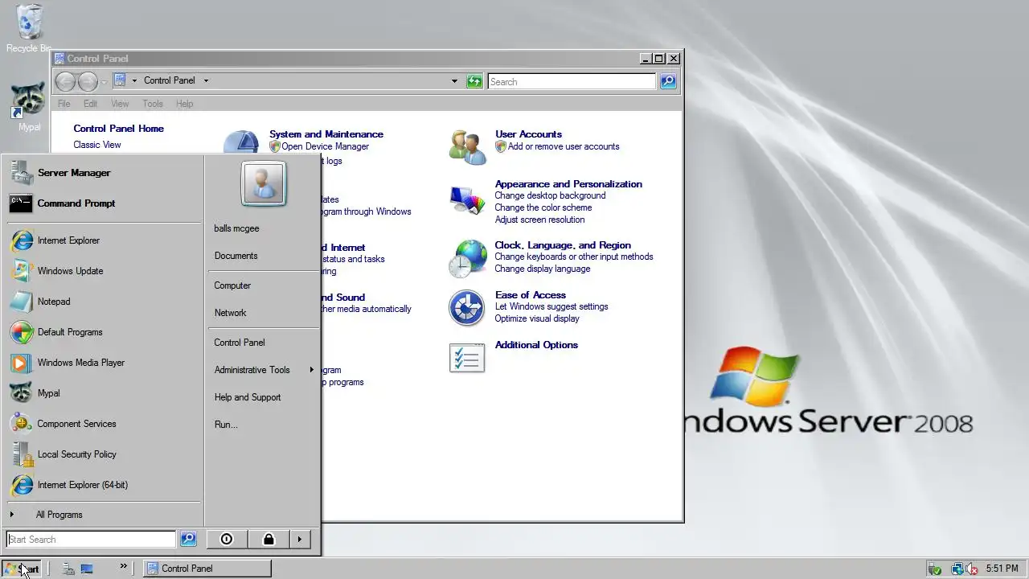Click Change display language link
This screenshot has height=579, width=1029.
tap(542, 269)
